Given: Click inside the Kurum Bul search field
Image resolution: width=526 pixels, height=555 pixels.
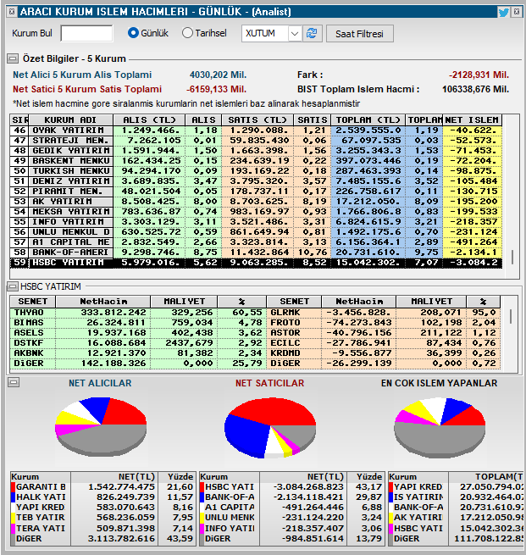Looking at the screenshot, I should coord(86,33).
